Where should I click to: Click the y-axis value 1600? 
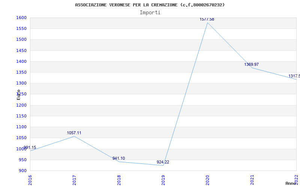point(21,18)
